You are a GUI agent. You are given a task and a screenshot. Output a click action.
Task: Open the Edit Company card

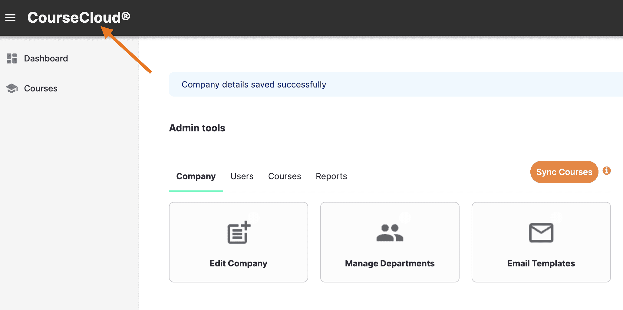tap(239, 242)
